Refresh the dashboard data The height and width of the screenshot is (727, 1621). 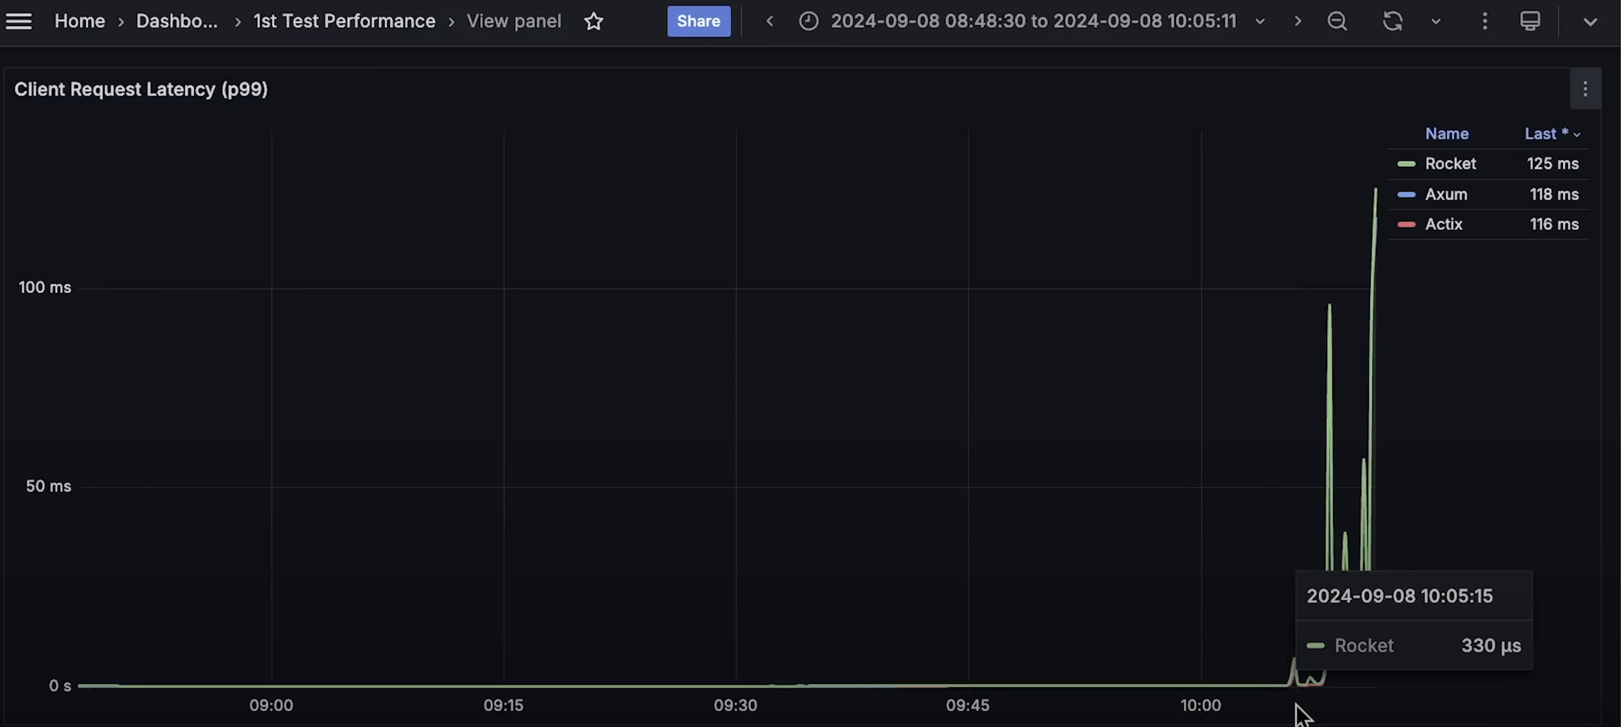click(x=1392, y=22)
